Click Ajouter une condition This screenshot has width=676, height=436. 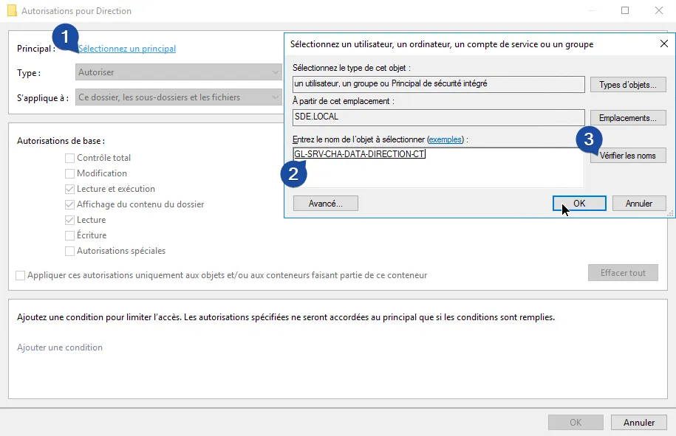(60, 347)
